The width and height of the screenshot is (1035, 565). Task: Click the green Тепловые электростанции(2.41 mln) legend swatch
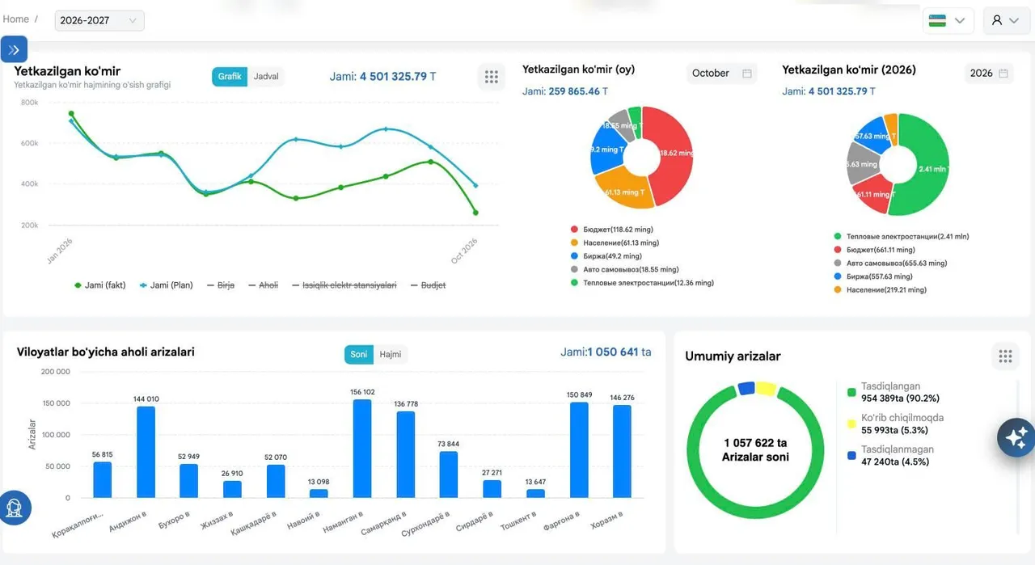coord(837,237)
